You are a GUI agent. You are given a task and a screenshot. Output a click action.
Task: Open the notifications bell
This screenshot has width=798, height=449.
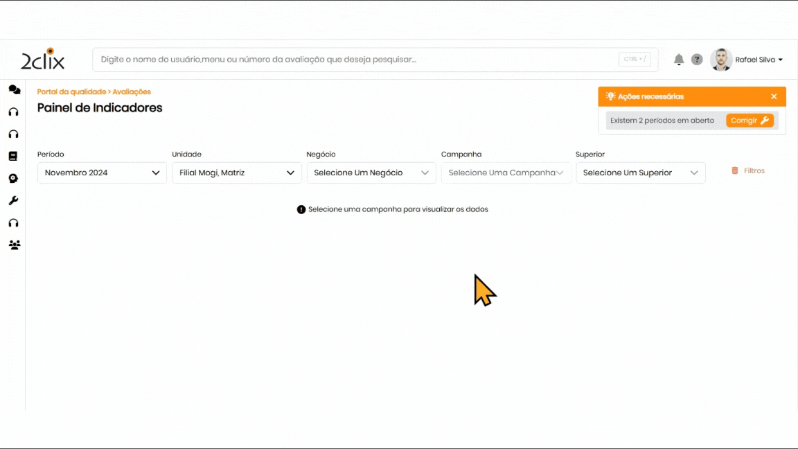pos(679,60)
